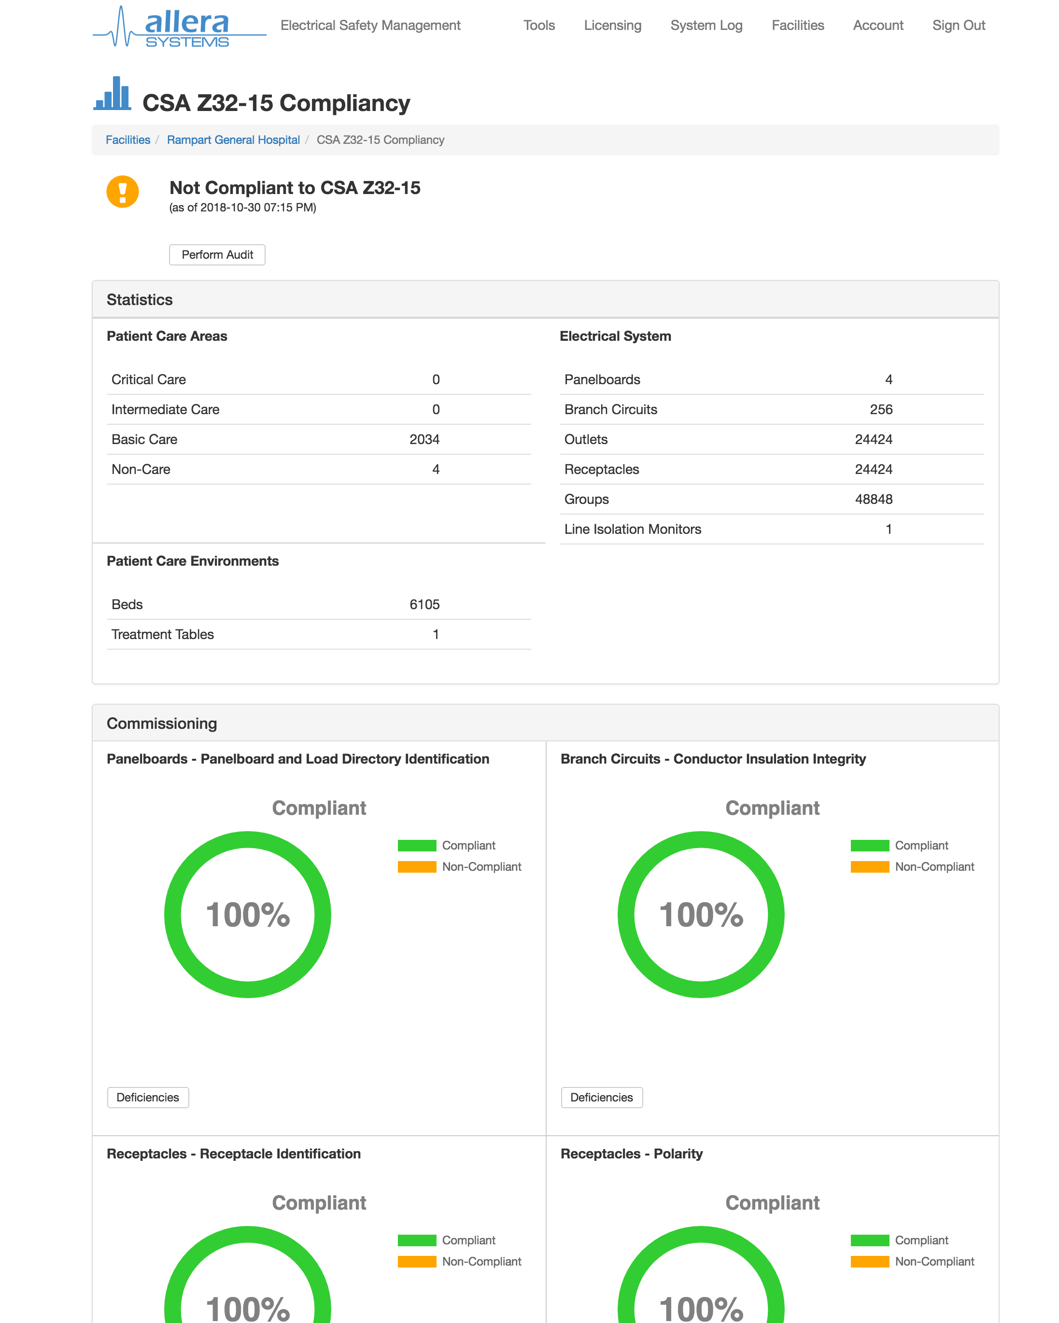1059x1323 pixels.
Task: Click the 'Receptacles' statistics row label
Action: 602,470
